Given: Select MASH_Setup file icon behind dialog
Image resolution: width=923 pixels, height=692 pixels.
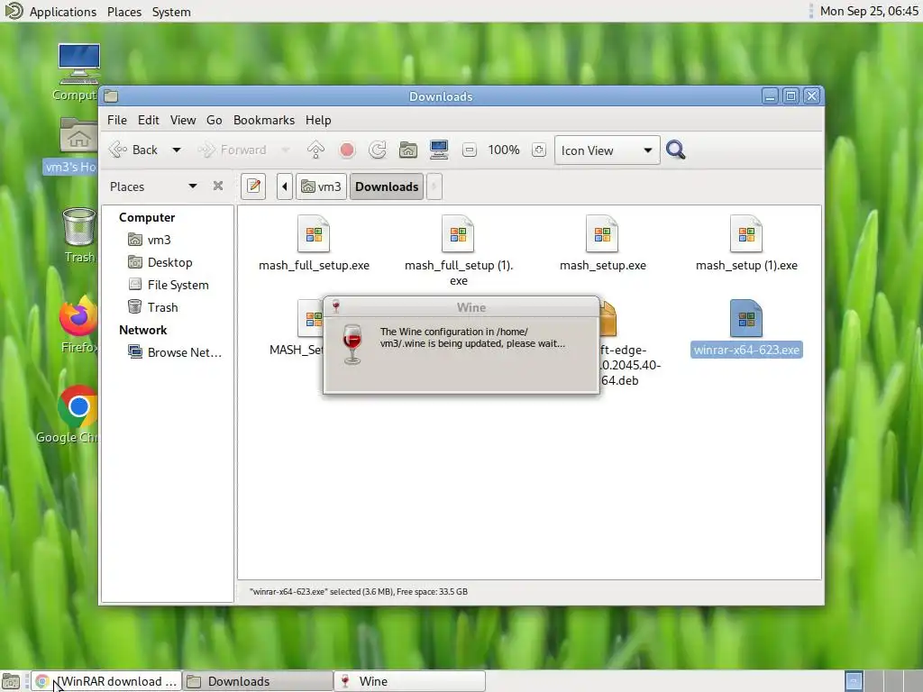Looking at the screenshot, I should pyautogui.click(x=310, y=318).
